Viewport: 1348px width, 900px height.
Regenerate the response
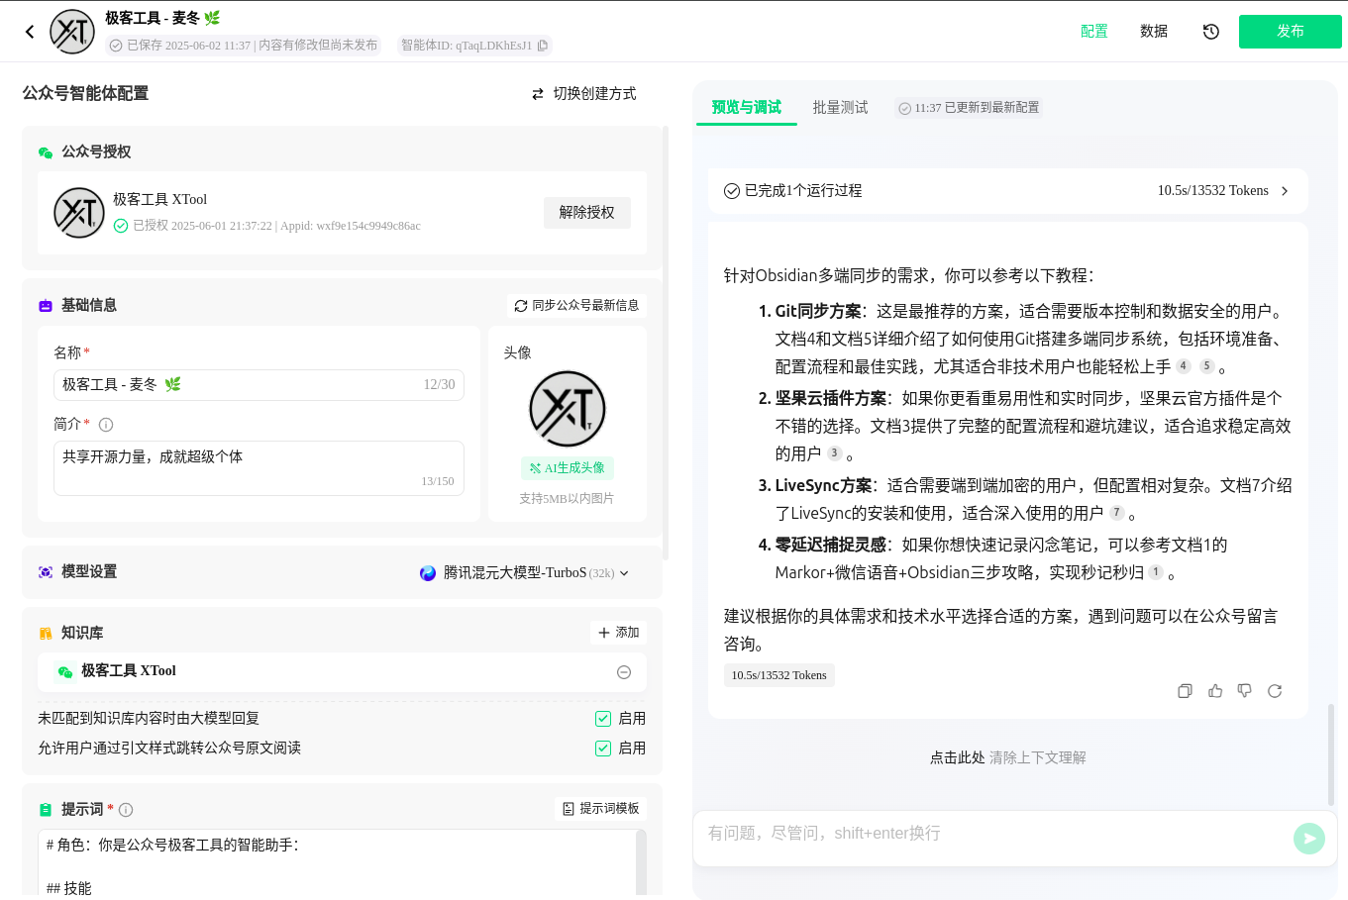pyautogui.click(x=1275, y=691)
